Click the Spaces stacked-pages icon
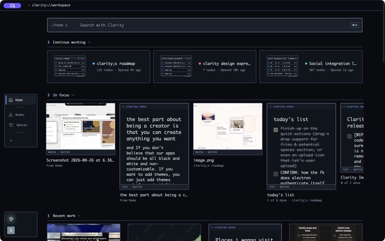 (x=11, y=125)
